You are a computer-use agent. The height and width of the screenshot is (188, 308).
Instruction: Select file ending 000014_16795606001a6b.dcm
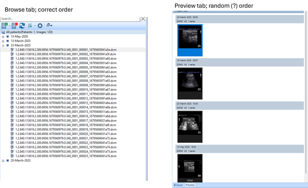pos(66,107)
